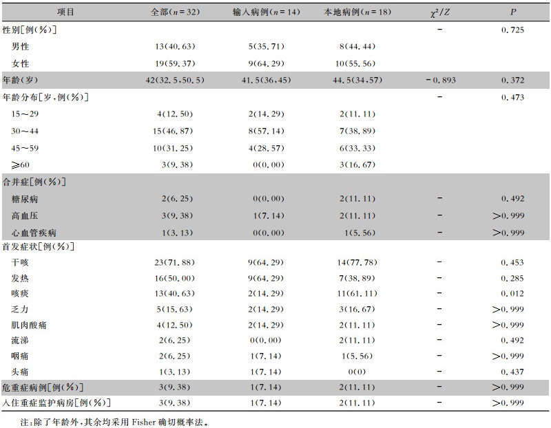Select the Fisher footnote text
Screen dimensions: 551x428
(x=114, y=422)
